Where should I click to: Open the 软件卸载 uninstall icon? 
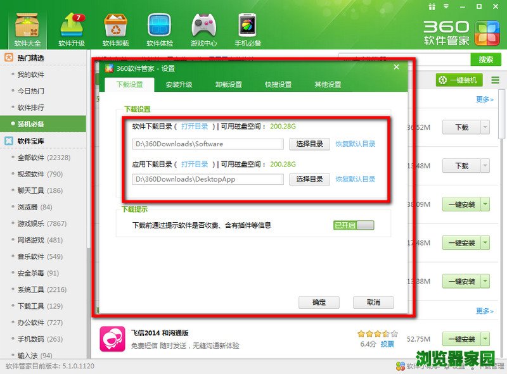[115, 28]
